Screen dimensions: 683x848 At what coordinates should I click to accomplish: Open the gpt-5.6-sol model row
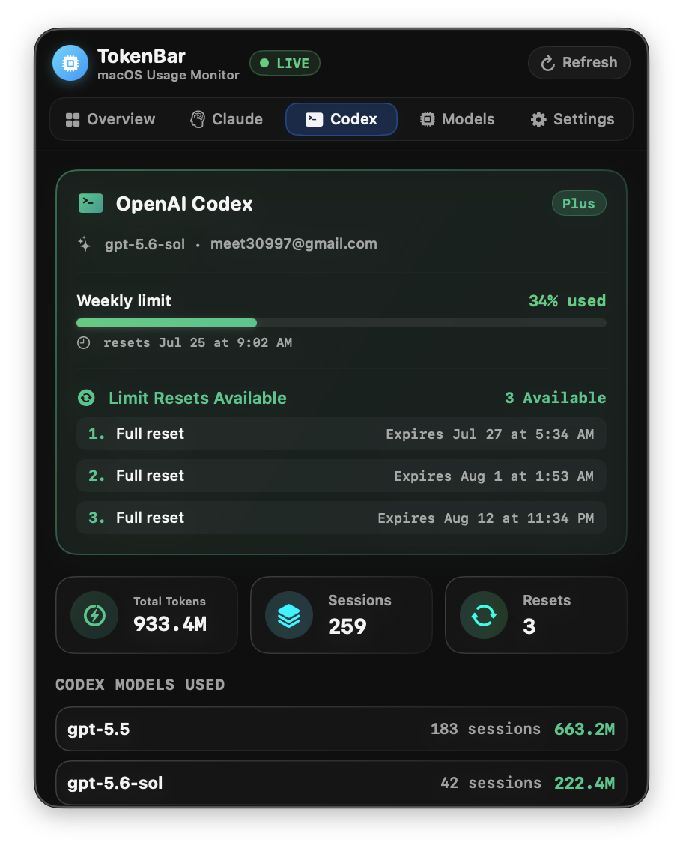[341, 783]
